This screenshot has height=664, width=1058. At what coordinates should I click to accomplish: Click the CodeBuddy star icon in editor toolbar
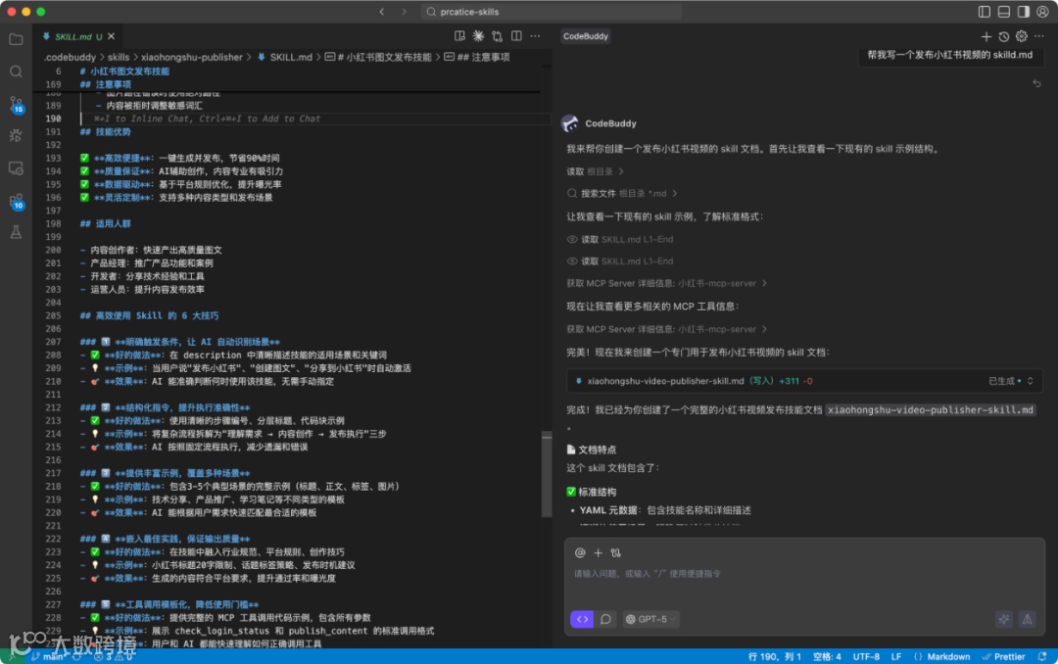(x=478, y=36)
